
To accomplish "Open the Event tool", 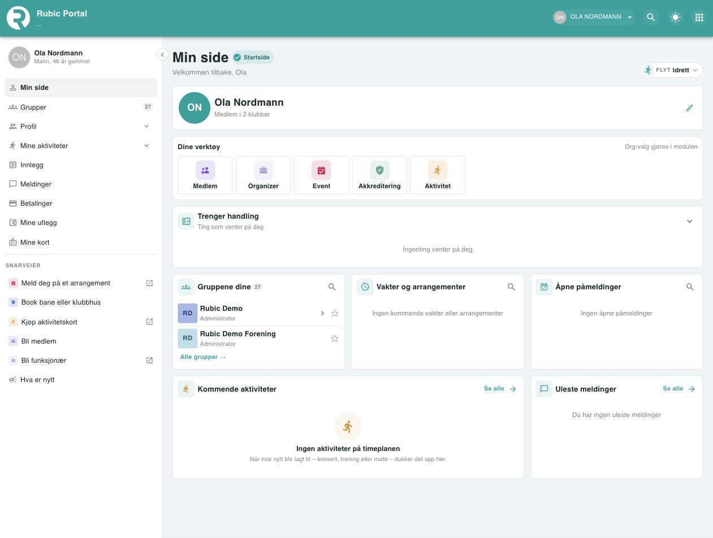I will [x=321, y=175].
